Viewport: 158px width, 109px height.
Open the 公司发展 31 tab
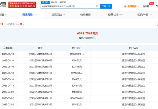click(x=87, y=15)
